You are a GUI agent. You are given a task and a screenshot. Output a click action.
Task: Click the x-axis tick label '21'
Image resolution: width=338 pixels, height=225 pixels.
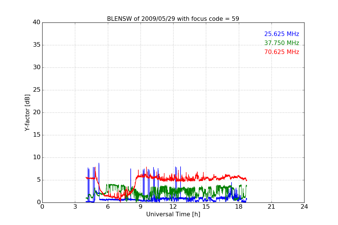pos(272,207)
